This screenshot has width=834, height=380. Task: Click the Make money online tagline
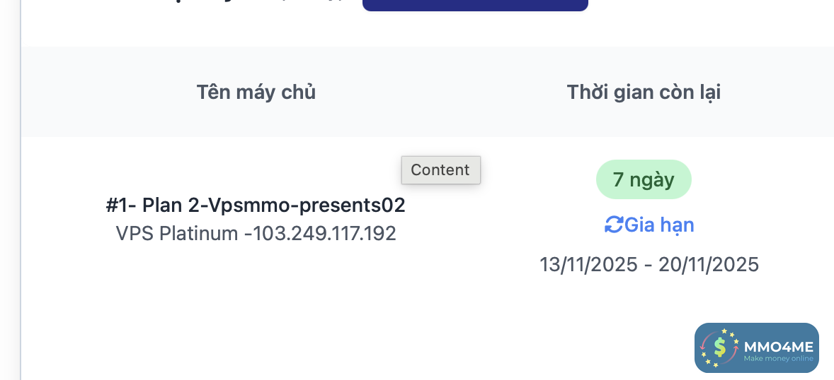click(x=778, y=360)
